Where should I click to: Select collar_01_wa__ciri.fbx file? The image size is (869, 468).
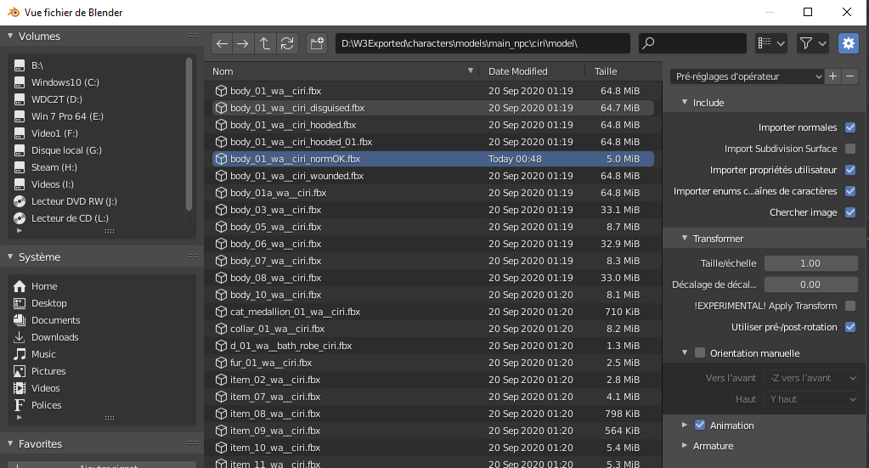[433, 329]
